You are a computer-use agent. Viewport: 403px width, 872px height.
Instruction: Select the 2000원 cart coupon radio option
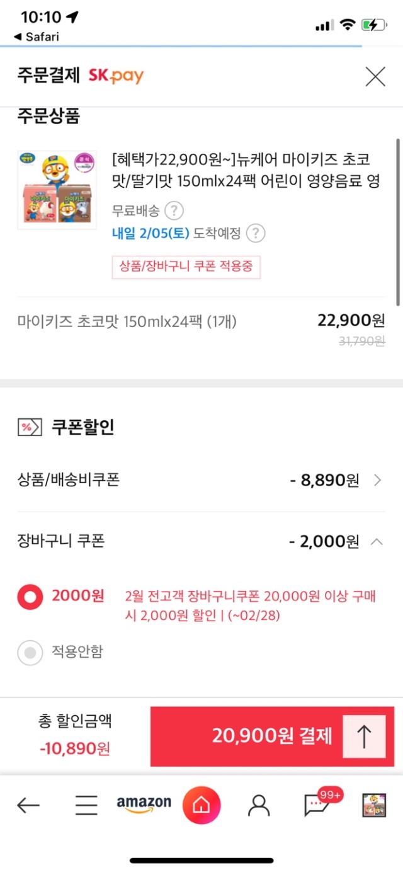pyautogui.click(x=30, y=597)
